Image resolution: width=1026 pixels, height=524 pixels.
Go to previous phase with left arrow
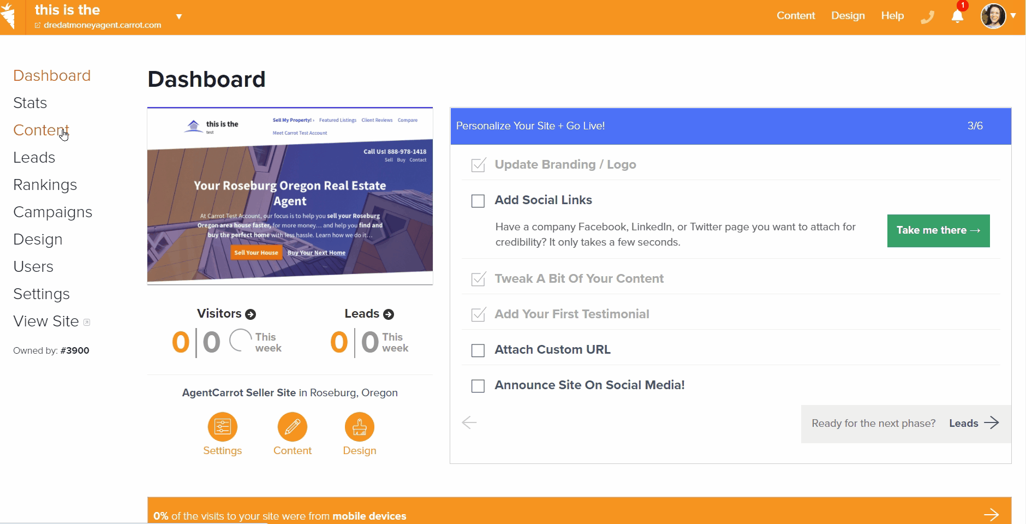pyautogui.click(x=469, y=422)
